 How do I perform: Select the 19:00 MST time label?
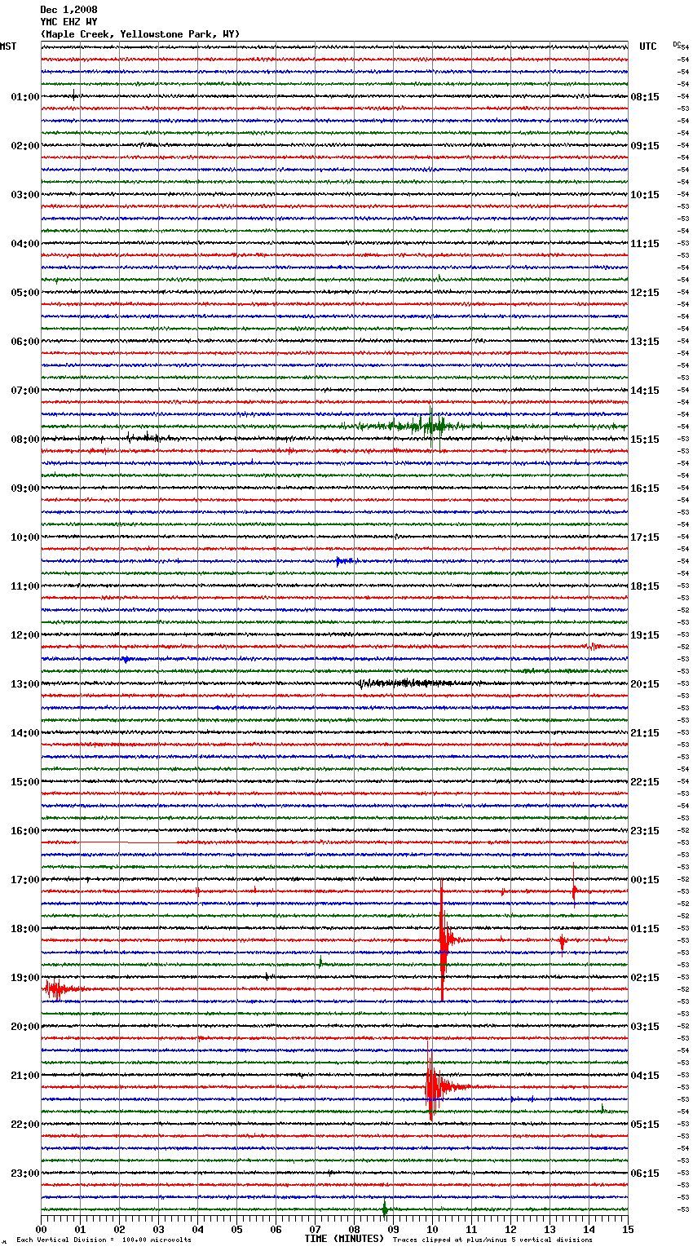tap(25, 978)
